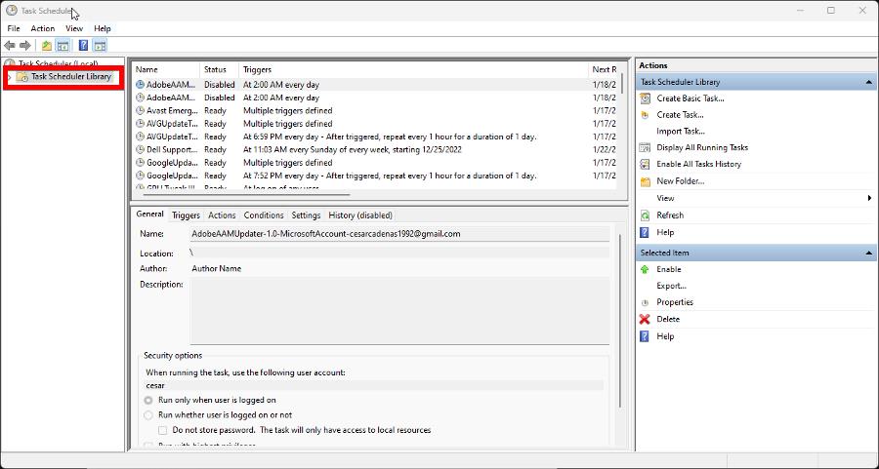Switch to the Triggers tab

tap(186, 215)
